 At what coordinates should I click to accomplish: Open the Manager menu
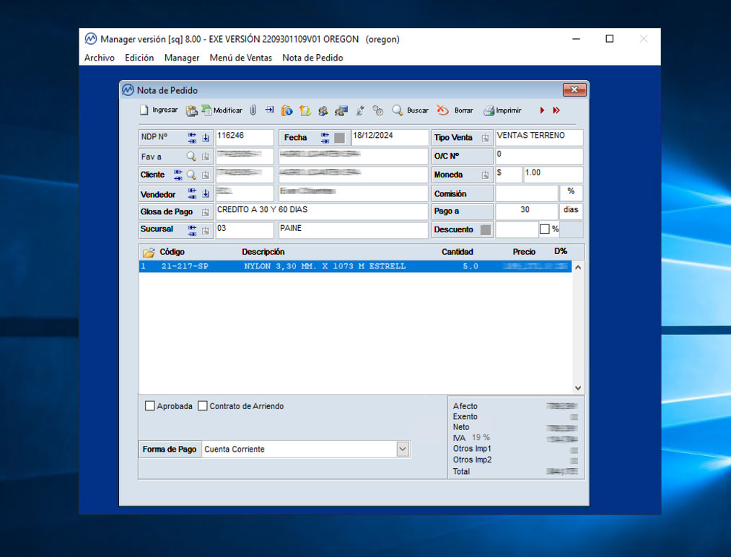click(x=182, y=58)
